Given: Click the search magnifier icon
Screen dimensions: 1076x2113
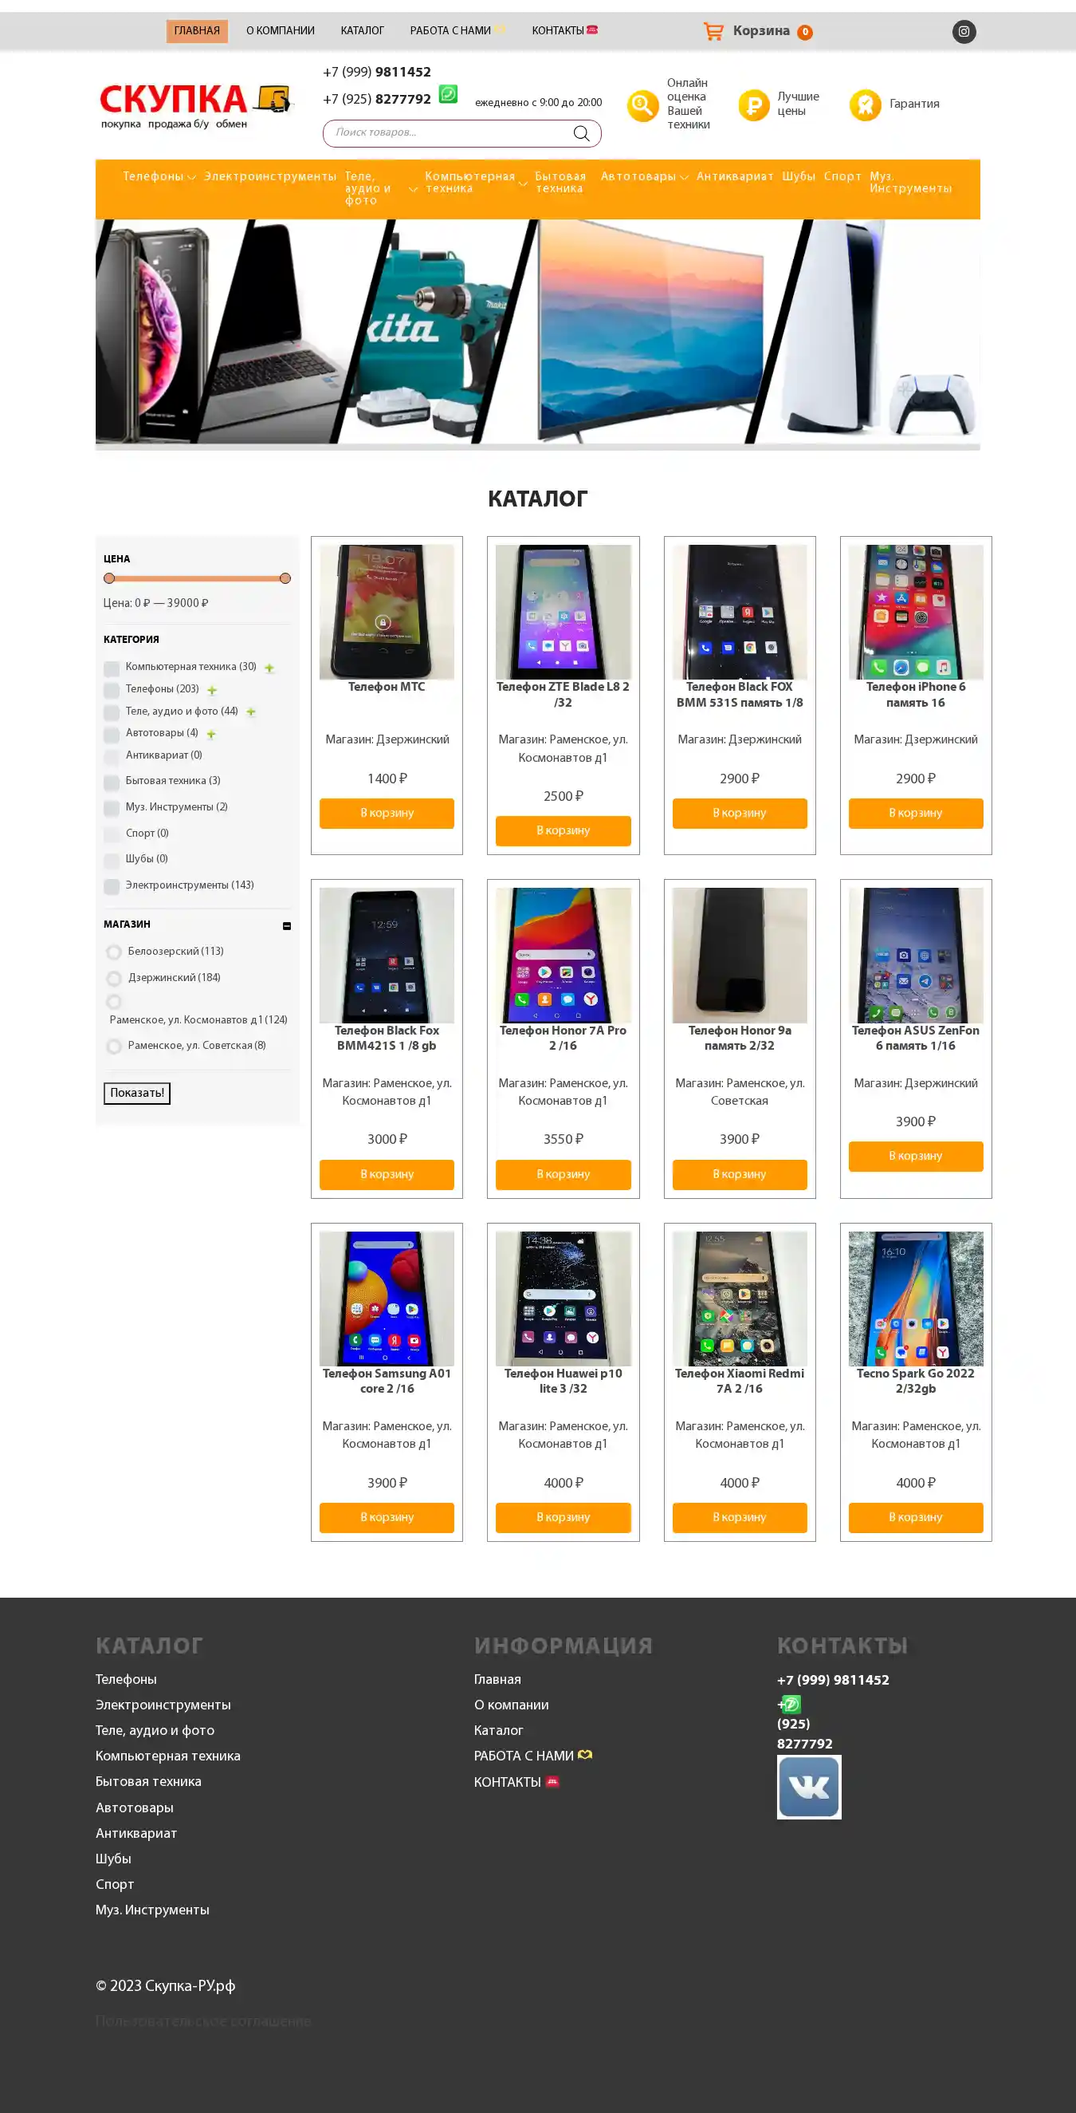Looking at the screenshot, I should (581, 133).
